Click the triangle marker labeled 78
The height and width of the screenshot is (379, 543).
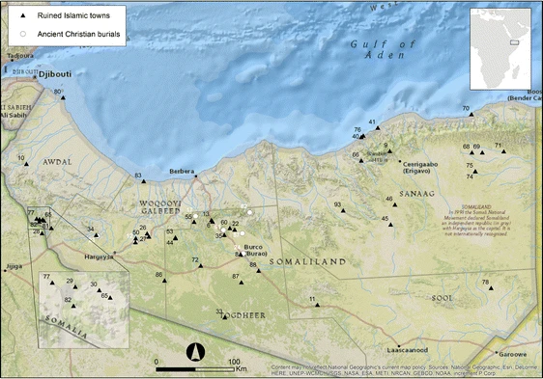point(491,288)
